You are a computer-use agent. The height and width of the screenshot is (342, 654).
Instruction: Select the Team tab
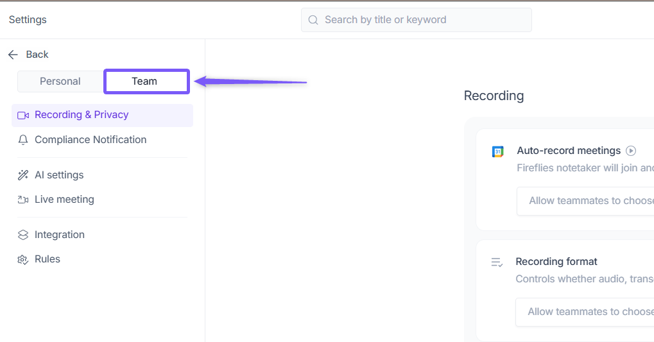[x=145, y=81]
